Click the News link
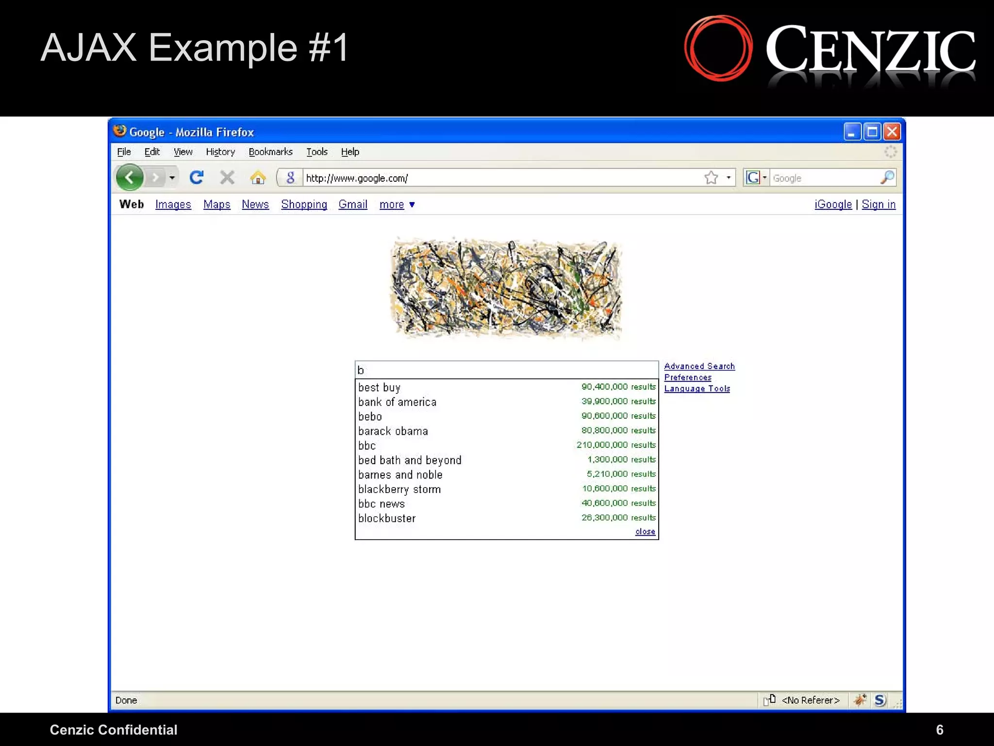The image size is (994, 746). tap(255, 204)
